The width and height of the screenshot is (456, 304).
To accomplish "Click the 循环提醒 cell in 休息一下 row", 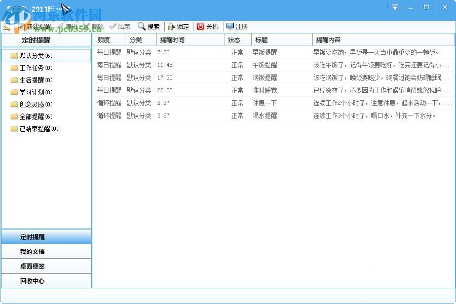I will [109, 103].
